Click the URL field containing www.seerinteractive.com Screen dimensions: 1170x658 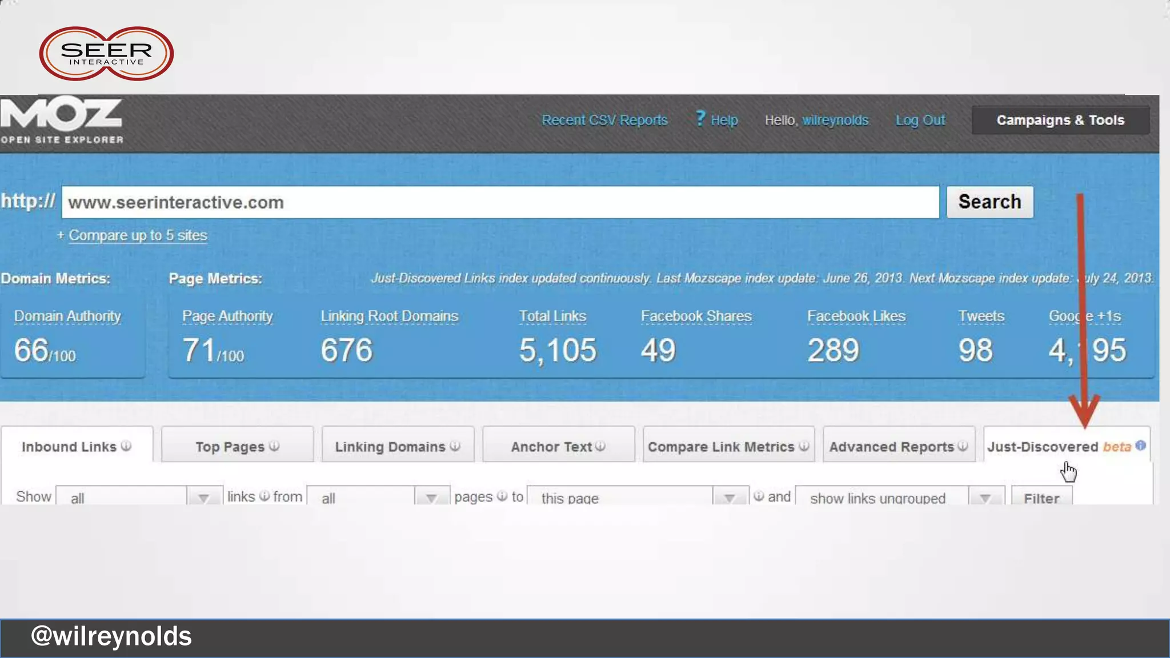tap(500, 202)
